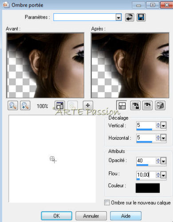Click the save preset floppy disk icon
The height and width of the screenshot is (222, 173).
[141, 17]
